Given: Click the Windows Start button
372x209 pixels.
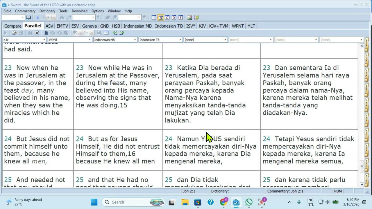Looking at the screenshot, I should (x=94, y=202).
